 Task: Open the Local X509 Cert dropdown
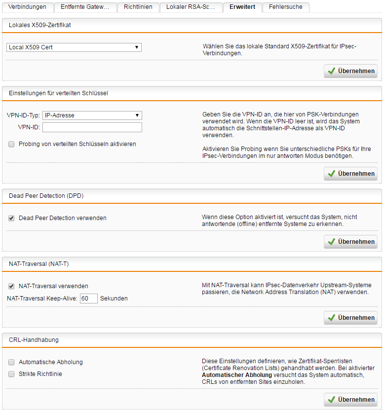click(74, 47)
